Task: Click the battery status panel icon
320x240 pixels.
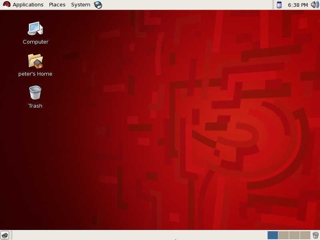Action: click(x=279, y=5)
